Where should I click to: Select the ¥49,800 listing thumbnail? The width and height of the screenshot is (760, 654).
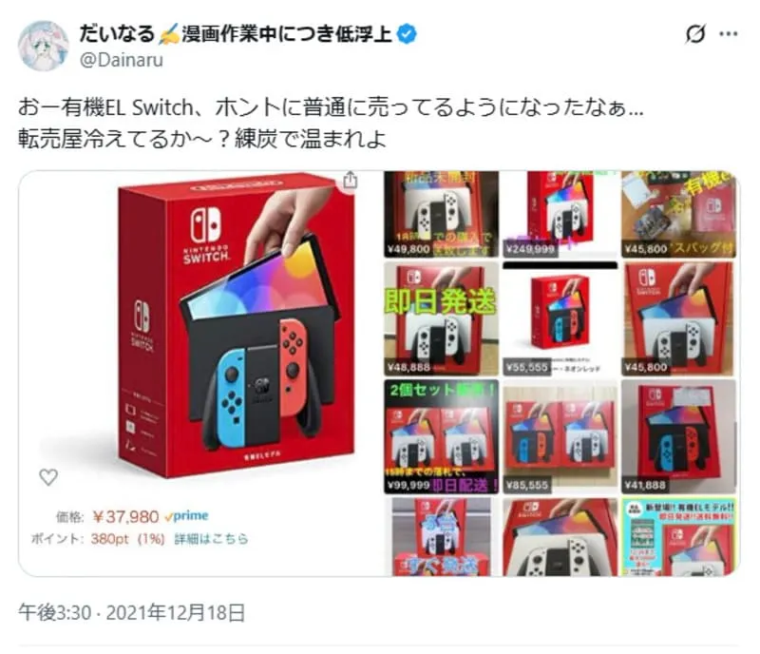pos(441,214)
